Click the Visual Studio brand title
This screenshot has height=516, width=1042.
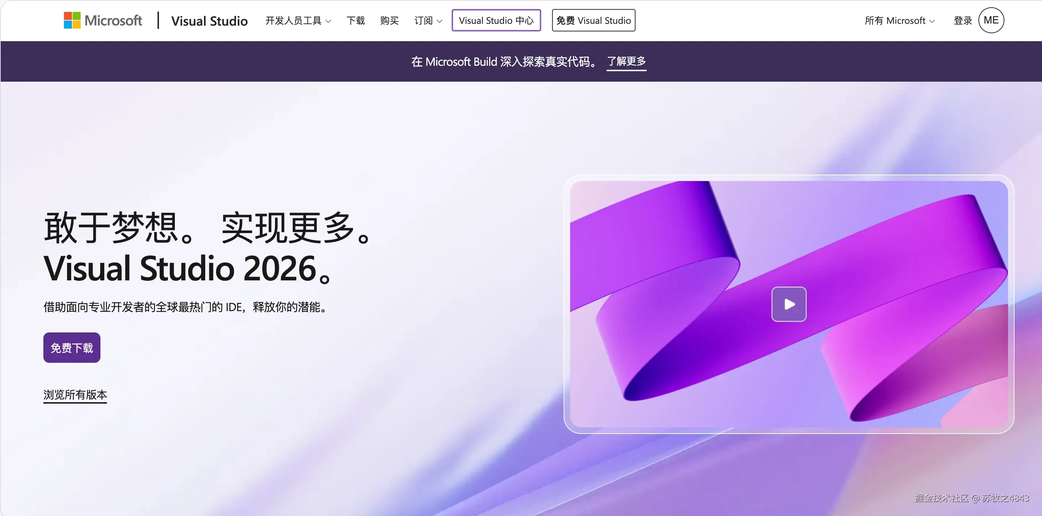click(x=209, y=21)
